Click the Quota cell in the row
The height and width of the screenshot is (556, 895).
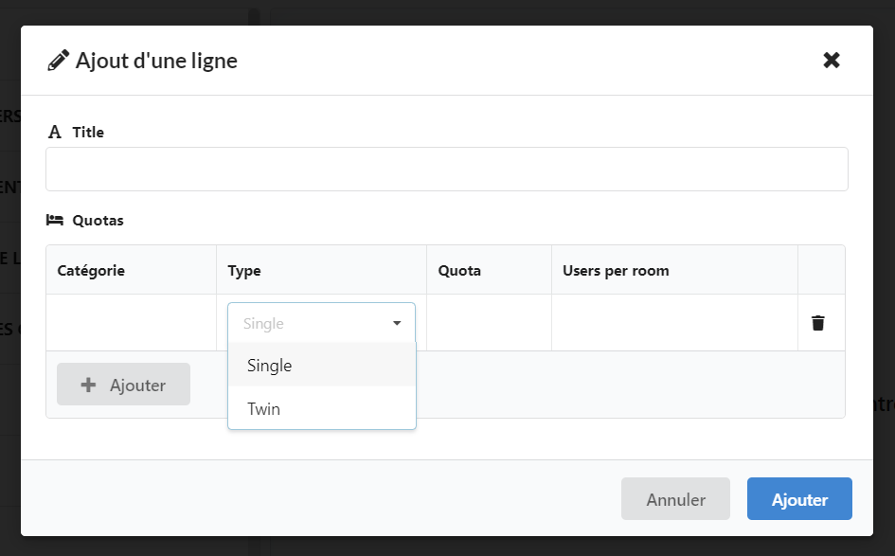click(489, 323)
